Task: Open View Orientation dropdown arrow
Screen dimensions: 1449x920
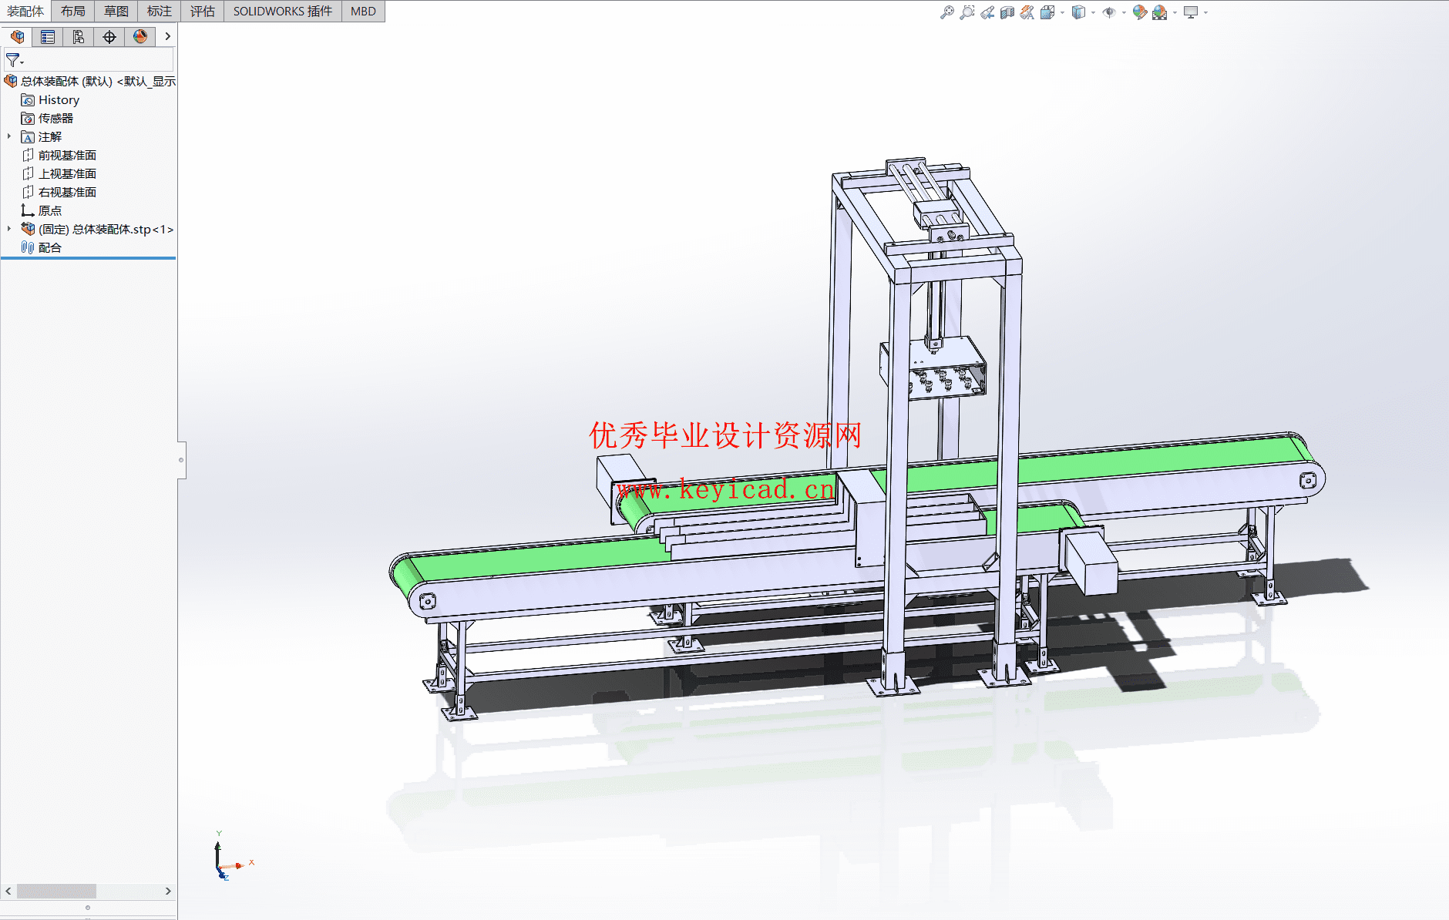Action: 1062,13
